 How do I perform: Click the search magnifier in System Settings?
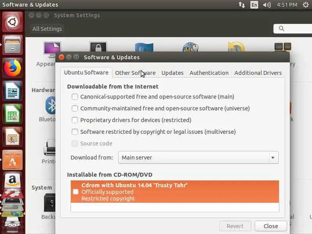click(281, 28)
